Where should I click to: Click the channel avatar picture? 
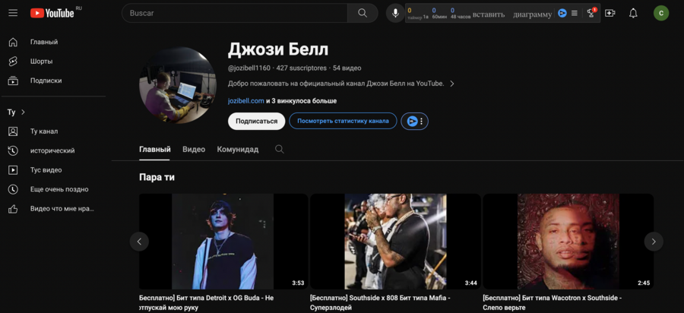pos(178,85)
